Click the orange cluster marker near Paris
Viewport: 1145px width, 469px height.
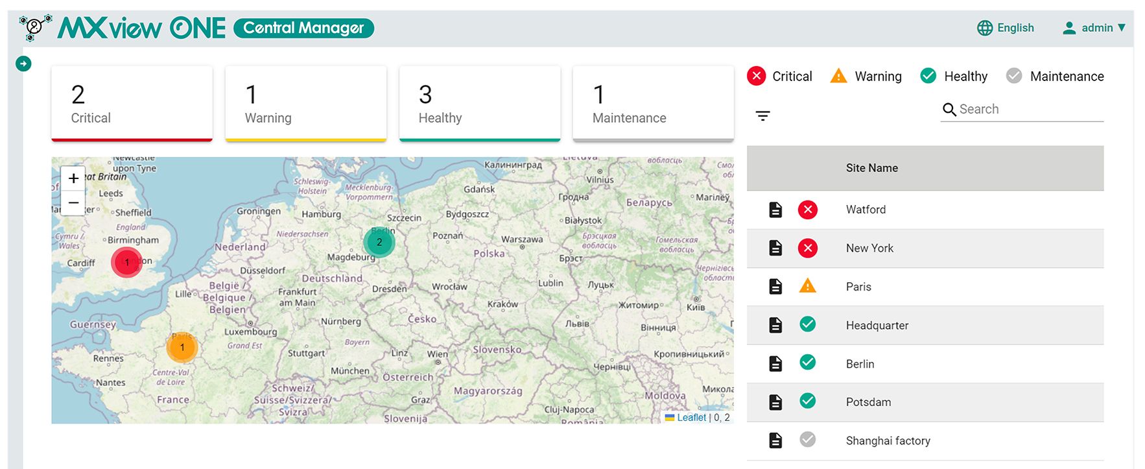(x=182, y=347)
